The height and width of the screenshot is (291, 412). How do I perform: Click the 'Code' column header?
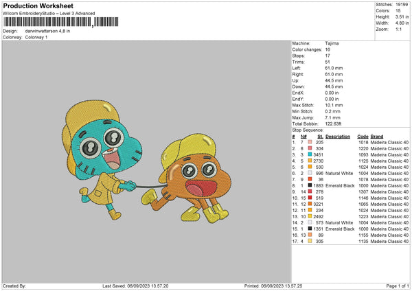click(x=363, y=137)
